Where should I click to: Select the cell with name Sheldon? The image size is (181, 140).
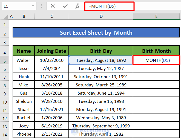24,101
